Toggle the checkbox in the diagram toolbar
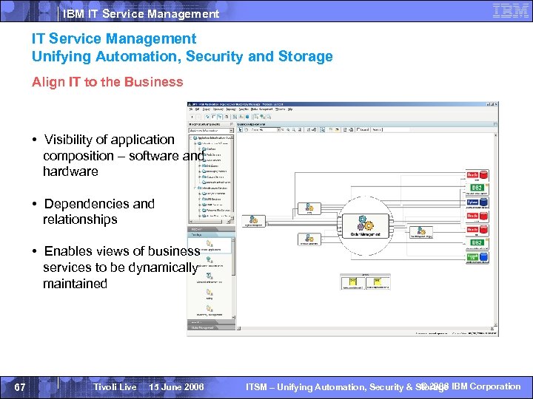 (x=358, y=129)
